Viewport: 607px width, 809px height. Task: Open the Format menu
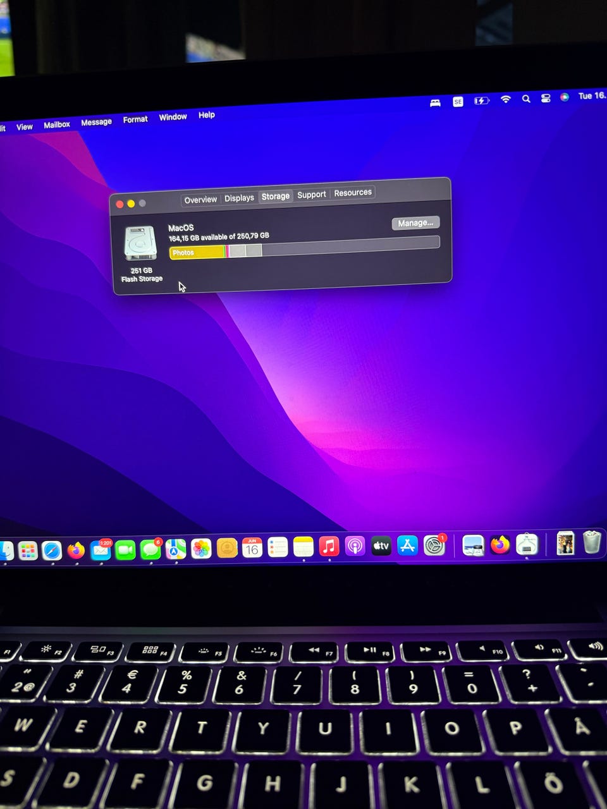135,119
